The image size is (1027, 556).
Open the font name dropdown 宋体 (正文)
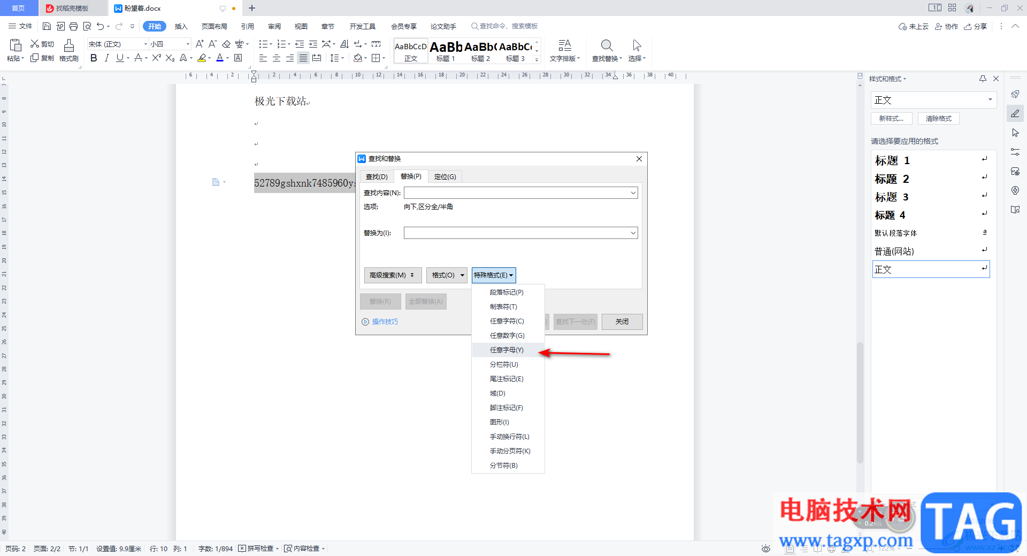[x=145, y=44]
